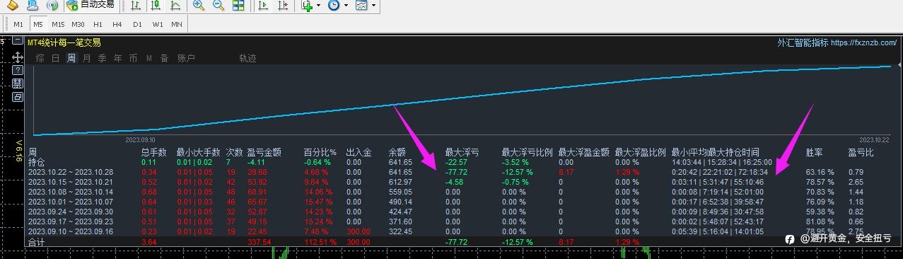Click the gold tag icon in toolbar
903x259 pixels.
[13, 6]
